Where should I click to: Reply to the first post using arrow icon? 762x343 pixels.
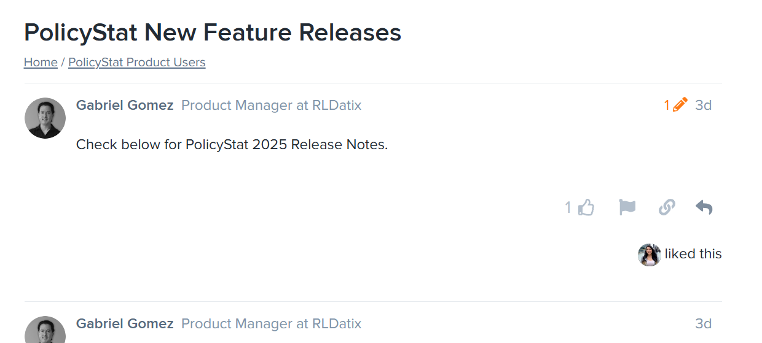tap(704, 208)
